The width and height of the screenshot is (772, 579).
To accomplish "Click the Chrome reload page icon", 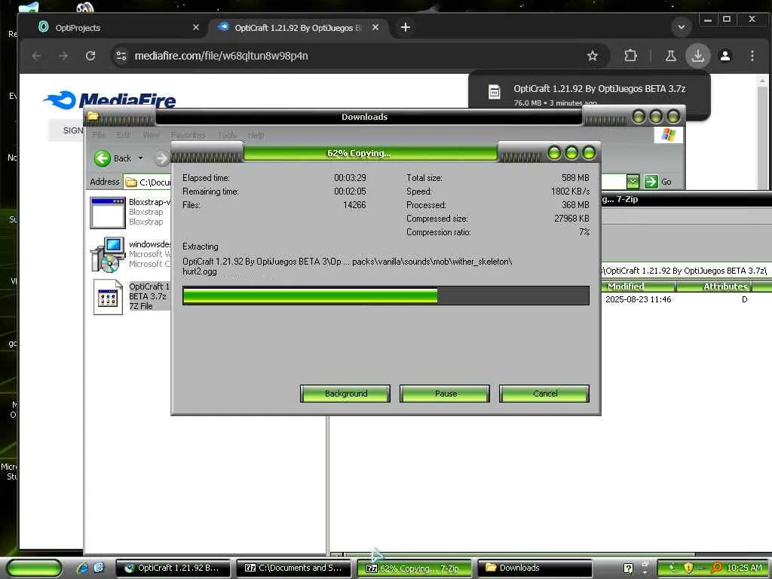I will [x=90, y=56].
